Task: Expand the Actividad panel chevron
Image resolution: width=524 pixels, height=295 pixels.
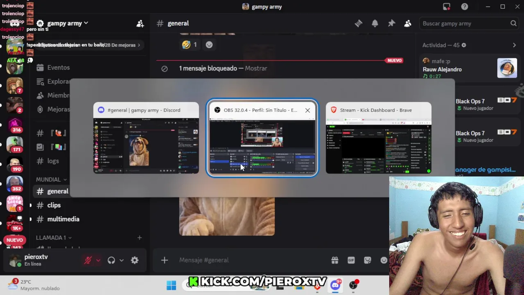Action: (x=514, y=45)
